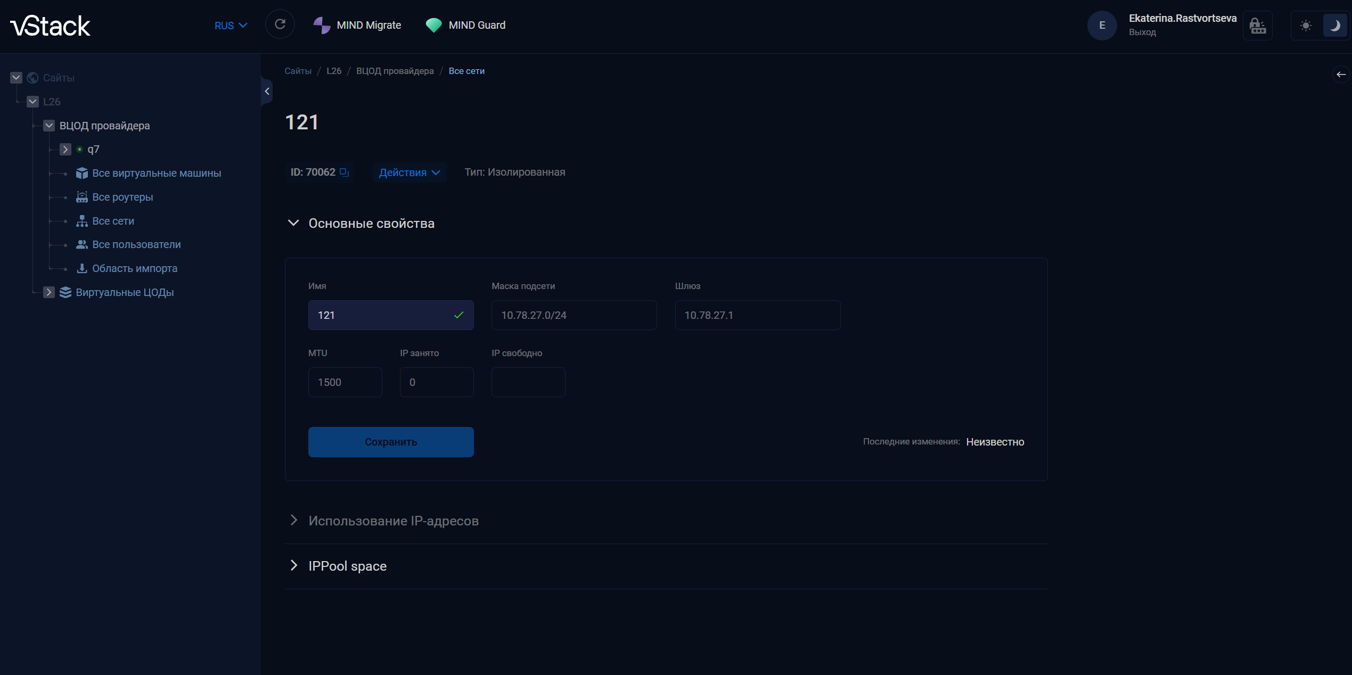This screenshot has height=675, width=1352.
Task: Click the user password lock icon
Action: [1257, 26]
